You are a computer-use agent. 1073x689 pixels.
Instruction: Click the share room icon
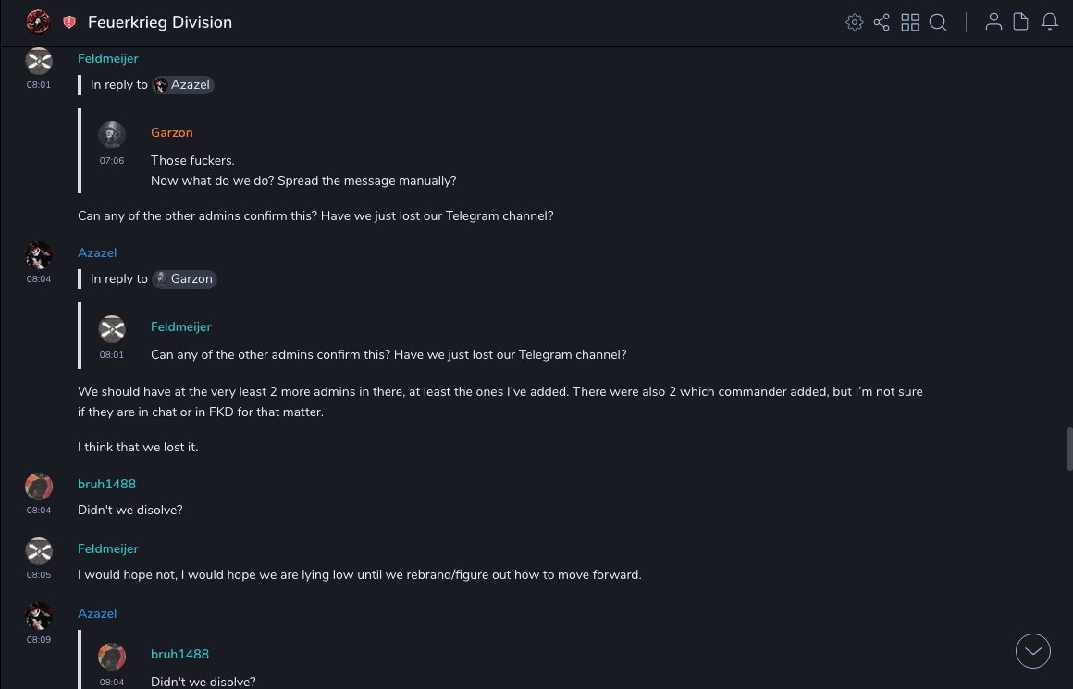[x=882, y=22]
